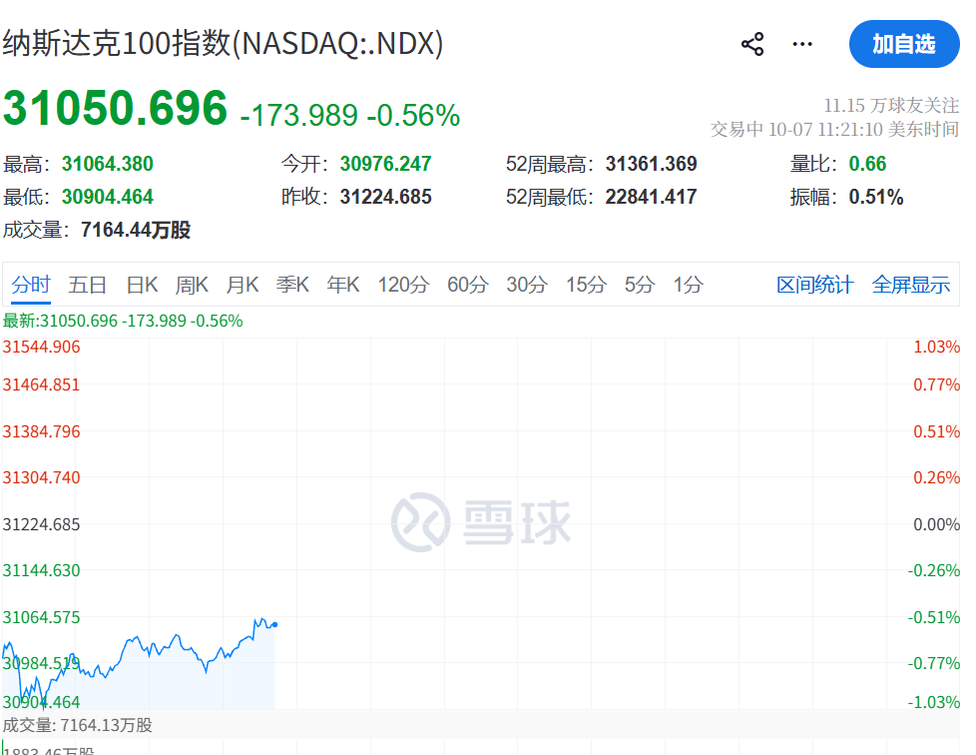Click the 1.03% right axis label
The height and width of the screenshot is (755, 976).
tap(936, 347)
